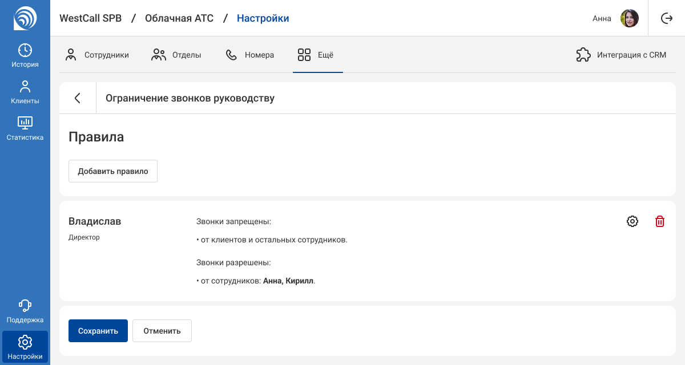The height and width of the screenshot is (365, 685).
Task: Open the Настройки sidebar section
Action: click(25, 348)
